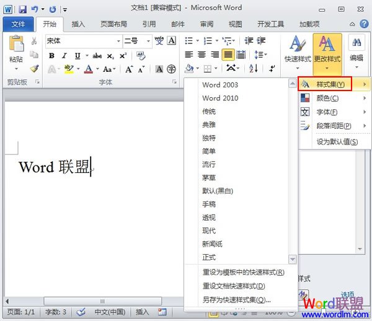This screenshot has width=372, height=321.
Task: Click 重设为模板中的快速样式(R)
Action: [244, 273]
